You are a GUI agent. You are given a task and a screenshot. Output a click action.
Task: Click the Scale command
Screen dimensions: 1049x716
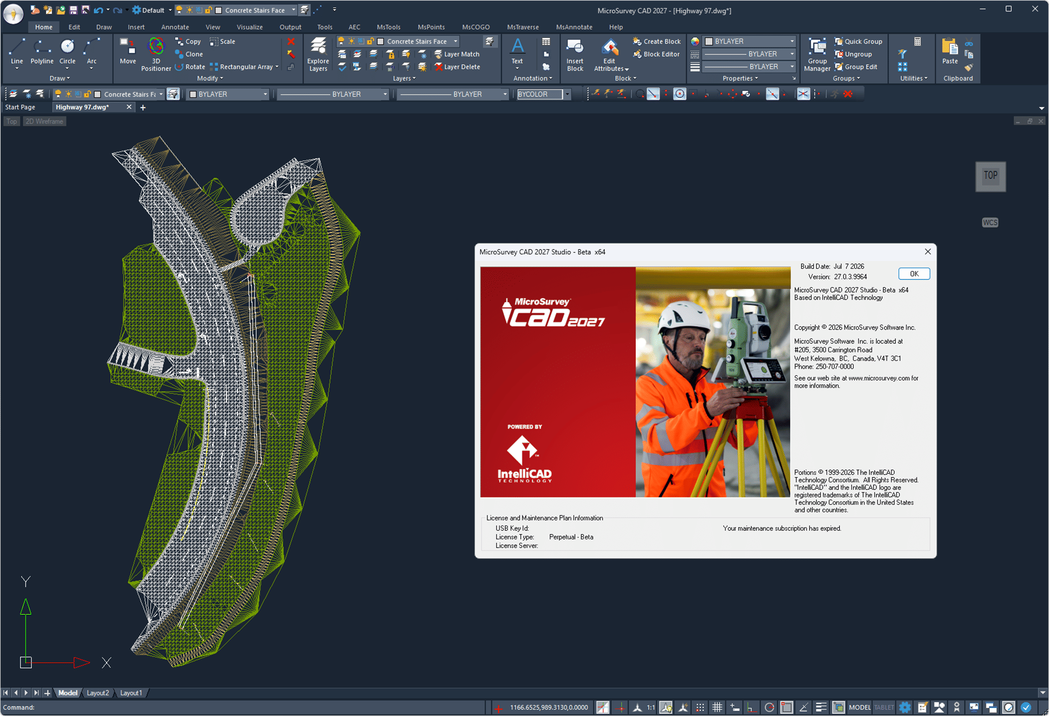click(x=223, y=41)
